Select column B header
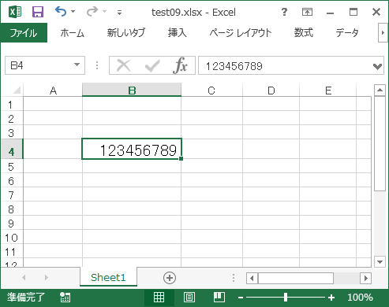The image size is (389, 307). coord(132,91)
